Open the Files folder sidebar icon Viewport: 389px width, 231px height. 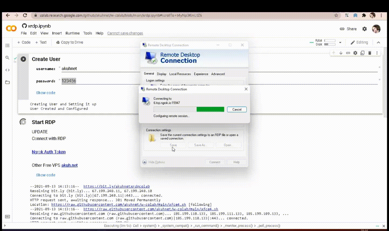tap(7, 82)
